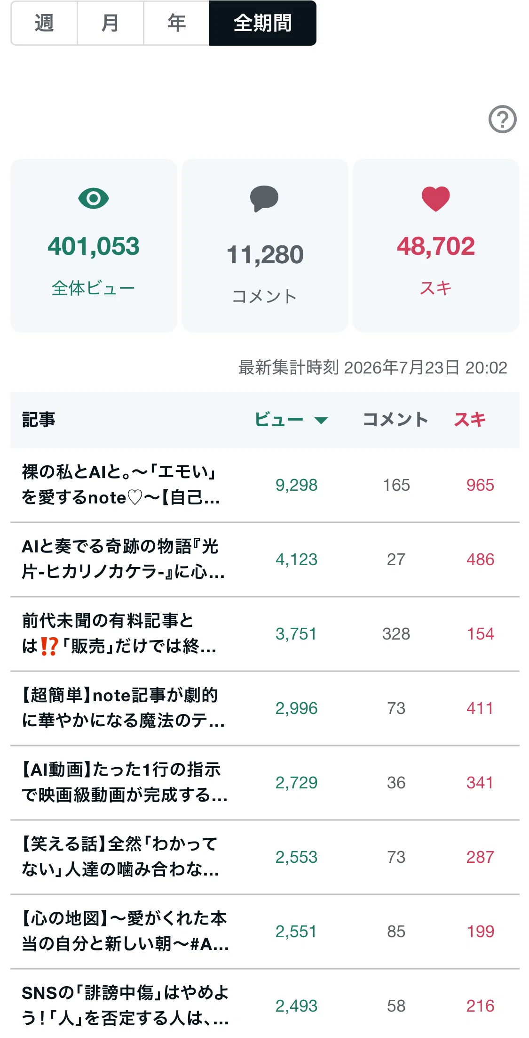The image size is (529, 1038).
Task: Switch to the 年 tab
Action: 177,23
